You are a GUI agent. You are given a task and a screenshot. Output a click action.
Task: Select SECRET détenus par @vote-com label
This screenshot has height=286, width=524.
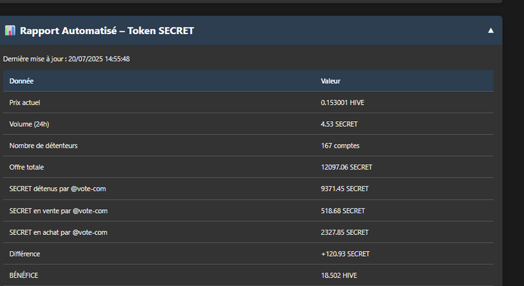pyautogui.click(x=57, y=189)
